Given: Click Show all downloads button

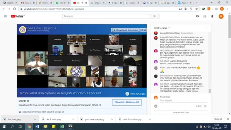Looking at the screenshot, I should click(x=218, y=119).
